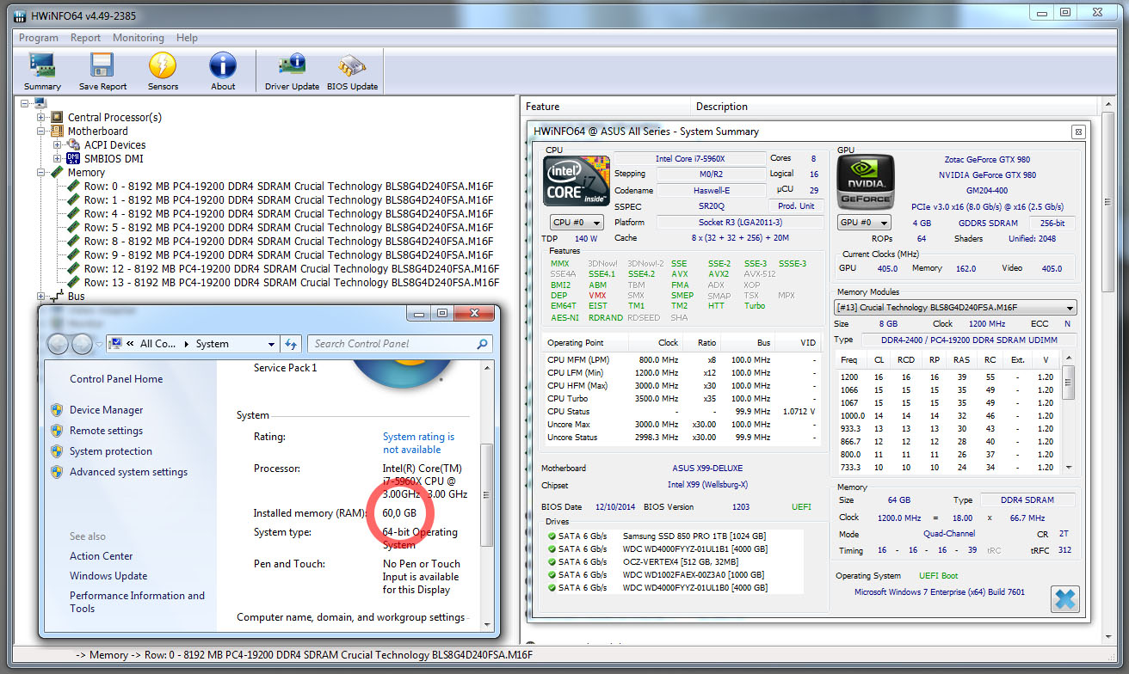Image resolution: width=1129 pixels, height=674 pixels.
Task: Open the Sensors lightning icon
Action: [x=163, y=65]
